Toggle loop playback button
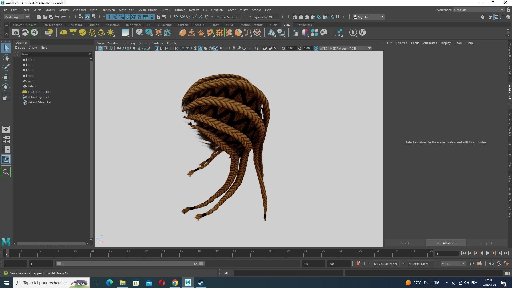The image size is (512, 288). [471, 263]
